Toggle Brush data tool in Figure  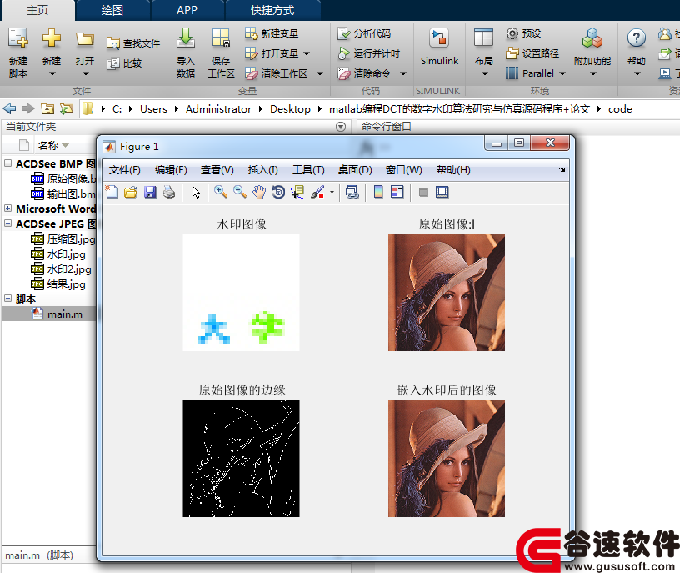tap(317, 192)
